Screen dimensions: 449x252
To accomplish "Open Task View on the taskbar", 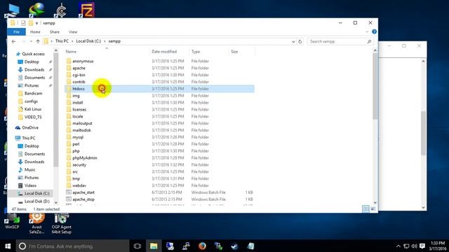I will (x=138, y=246).
